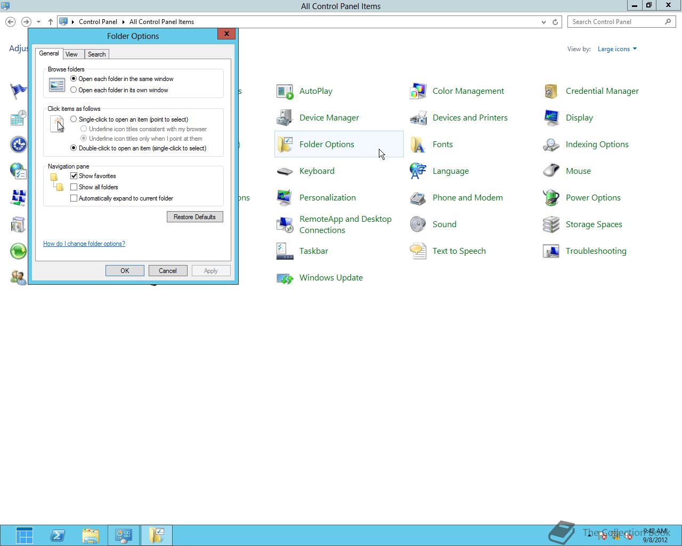Close the Folder Options dialog
The image size is (682, 546).
tap(226, 34)
